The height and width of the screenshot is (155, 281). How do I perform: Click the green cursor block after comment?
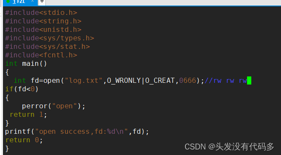[x=249, y=80]
